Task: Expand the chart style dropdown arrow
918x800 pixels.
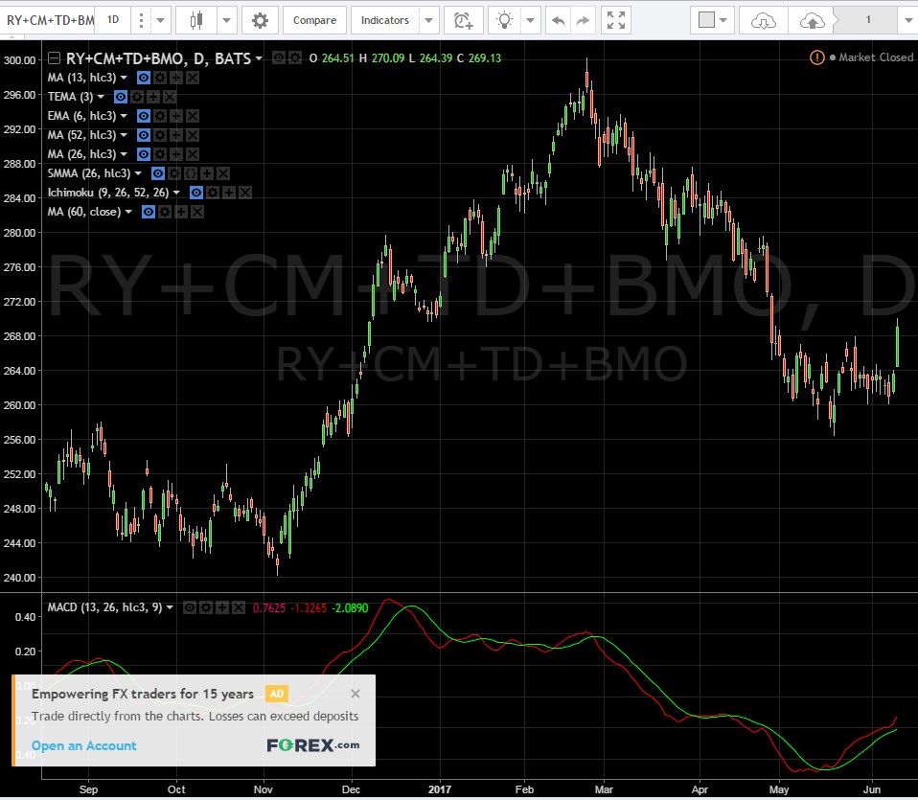Action: (x=226, y=20)
